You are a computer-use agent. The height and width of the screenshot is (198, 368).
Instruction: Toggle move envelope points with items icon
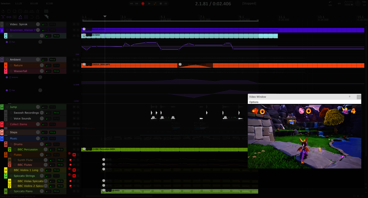[20, 17]
